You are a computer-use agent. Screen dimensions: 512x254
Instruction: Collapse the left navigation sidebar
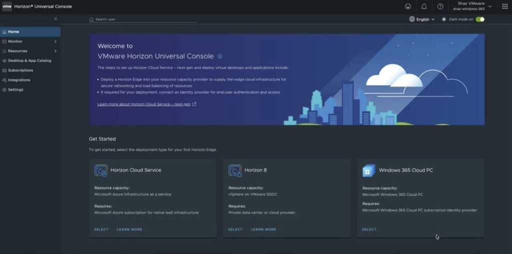pyautogui.click(x=55, y=19)
